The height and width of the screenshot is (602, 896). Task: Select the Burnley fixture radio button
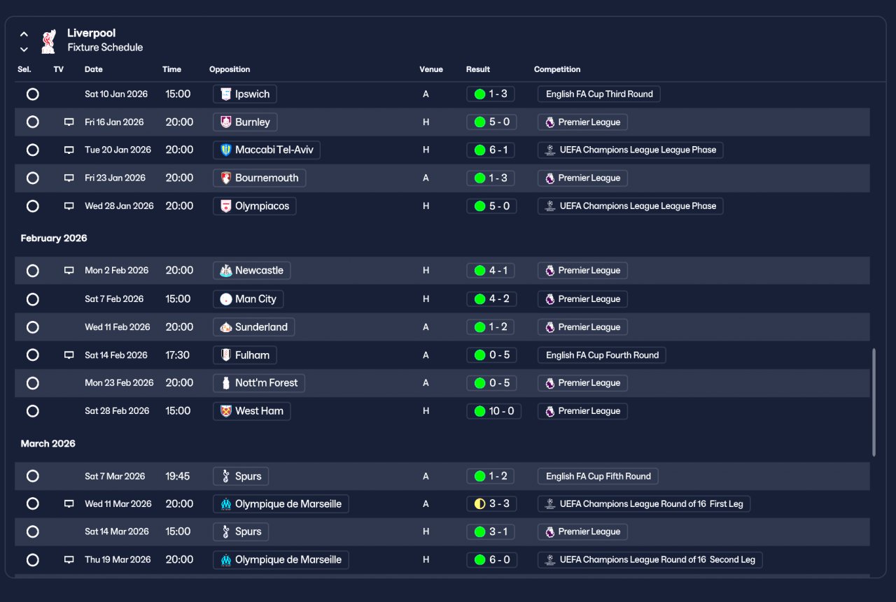point(32,122)
